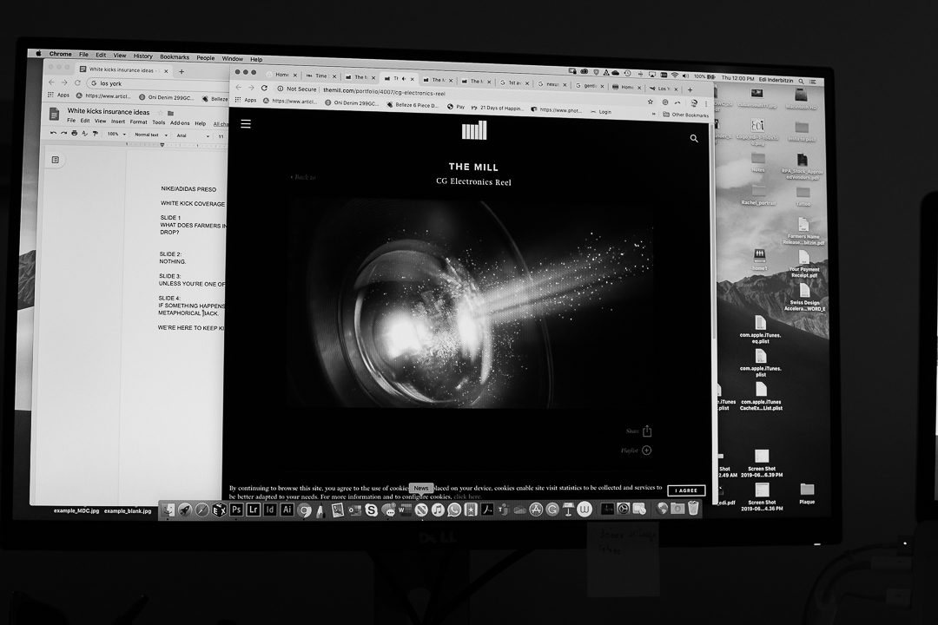Open Docs zoom 100% dropdown
This screenshot has width=938, height=625.
[116, 134]
